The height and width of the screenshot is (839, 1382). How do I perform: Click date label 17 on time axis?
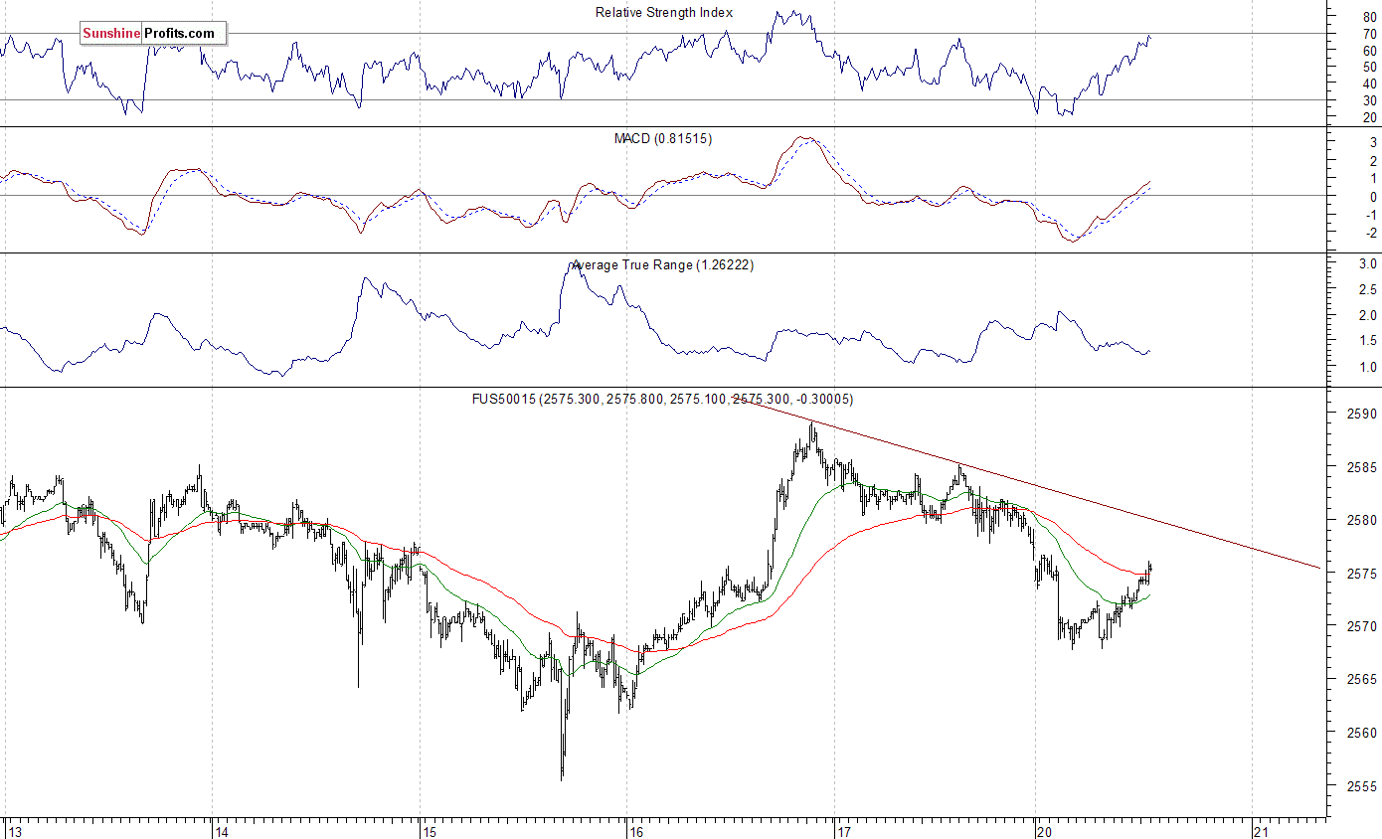point(844,831)
